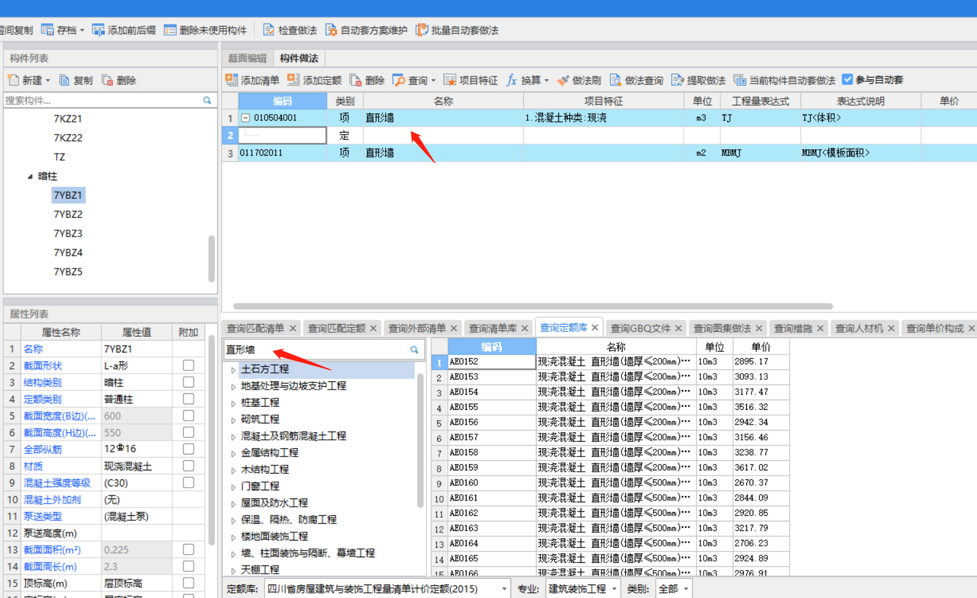Click 删除 in 构件做法 toolbar

pos(367,80)
